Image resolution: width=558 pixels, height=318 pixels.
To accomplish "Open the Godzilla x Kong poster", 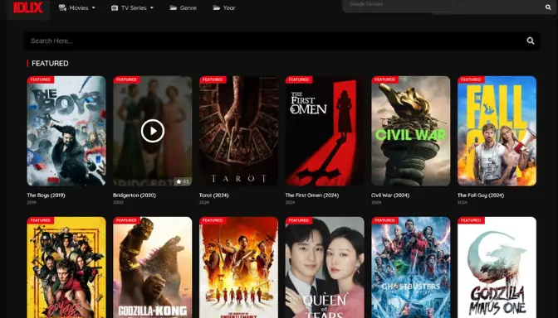I will click(153, 267).
